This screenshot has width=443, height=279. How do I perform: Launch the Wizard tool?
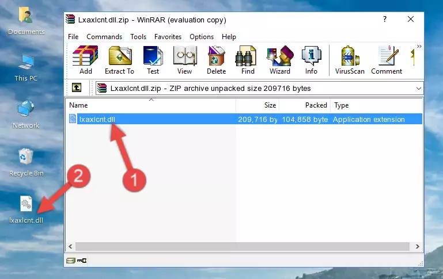[280, 60]
